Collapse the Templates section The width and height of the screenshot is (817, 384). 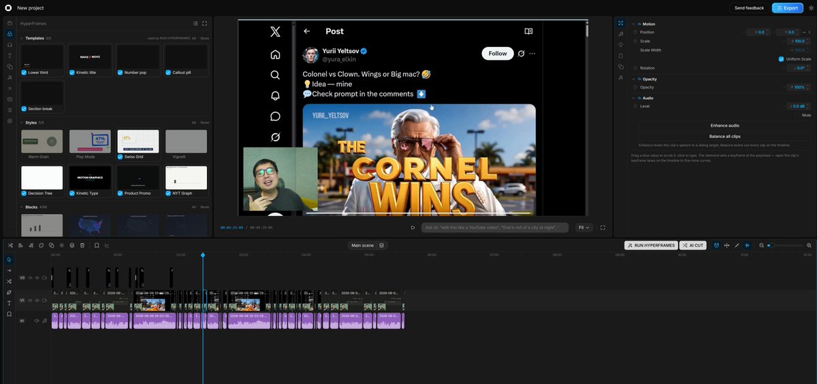point(21,38)
